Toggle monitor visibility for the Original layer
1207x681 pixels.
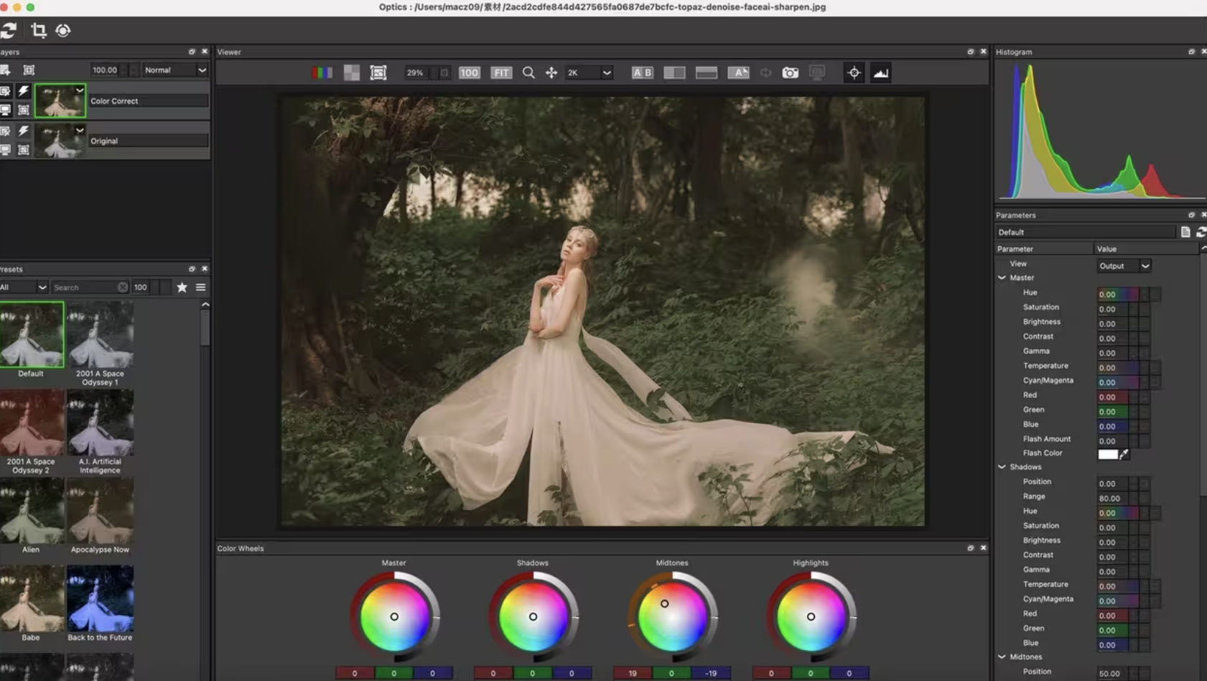6,149
